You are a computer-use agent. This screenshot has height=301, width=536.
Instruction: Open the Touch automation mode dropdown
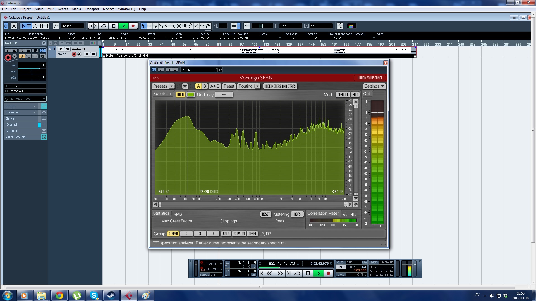(x=73, y=26)
